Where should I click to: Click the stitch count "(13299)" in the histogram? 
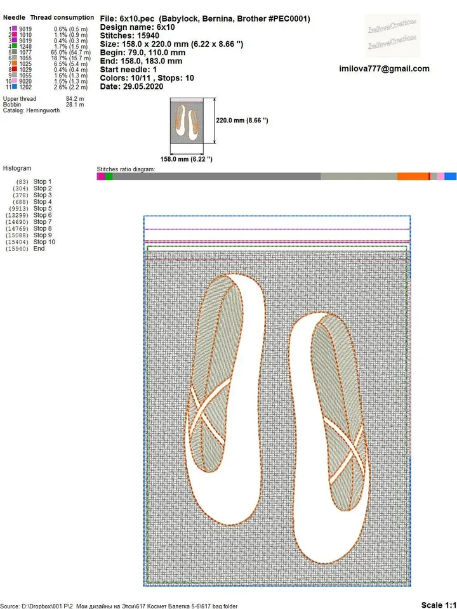pyautogui.click(x=17, y=215)
